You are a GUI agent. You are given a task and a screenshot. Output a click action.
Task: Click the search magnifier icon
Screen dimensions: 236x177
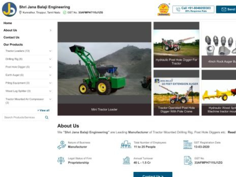coord(47,117)
